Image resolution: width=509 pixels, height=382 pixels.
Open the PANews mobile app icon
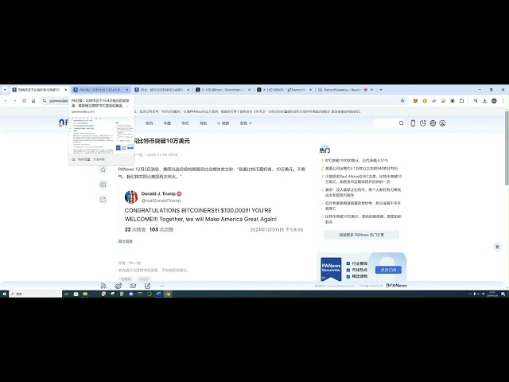pyautogui.click(x=413, y=123)
